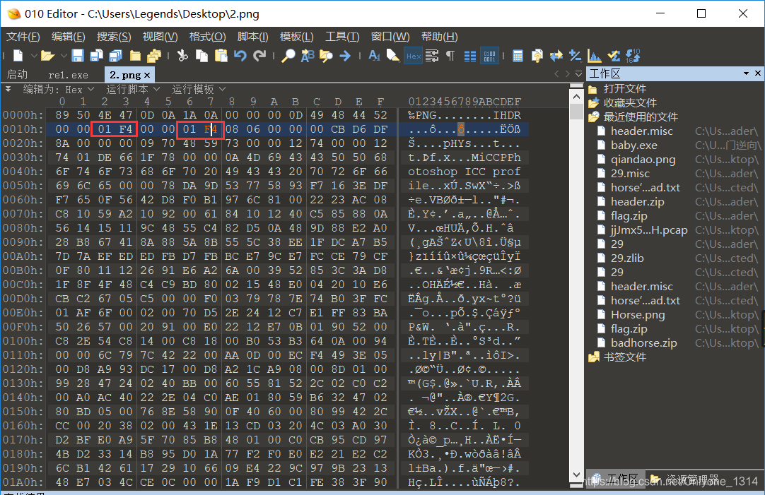Screen dimensions: 765x495
Task: Open the calculator tool
Action: click(x=518, y=56)
